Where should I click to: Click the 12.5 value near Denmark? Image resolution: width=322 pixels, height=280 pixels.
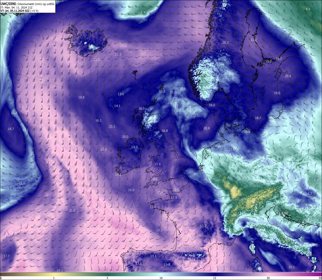pyautogui.click(x=247, y=132)
